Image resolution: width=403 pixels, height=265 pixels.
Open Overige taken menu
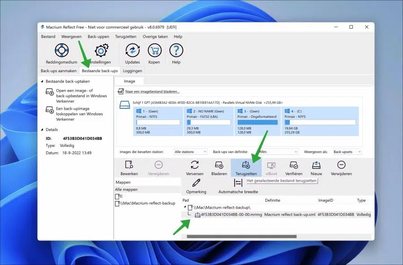[x=155, y=37]
